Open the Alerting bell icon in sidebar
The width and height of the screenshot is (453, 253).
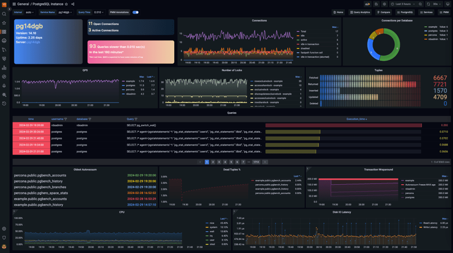[x=4, y=86]
